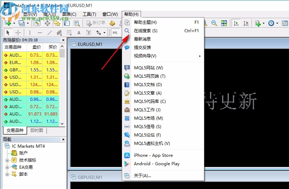
Task: Click MQL5文档 (D) book icon
Action: pos(127,85)
